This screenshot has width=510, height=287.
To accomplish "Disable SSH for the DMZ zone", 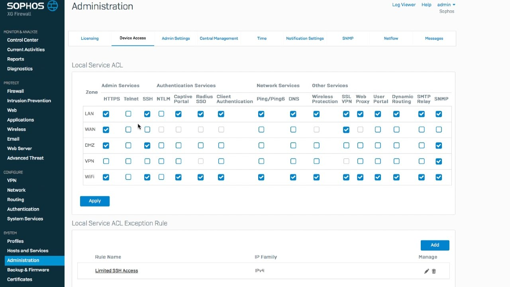I will [x=147, y=145].
